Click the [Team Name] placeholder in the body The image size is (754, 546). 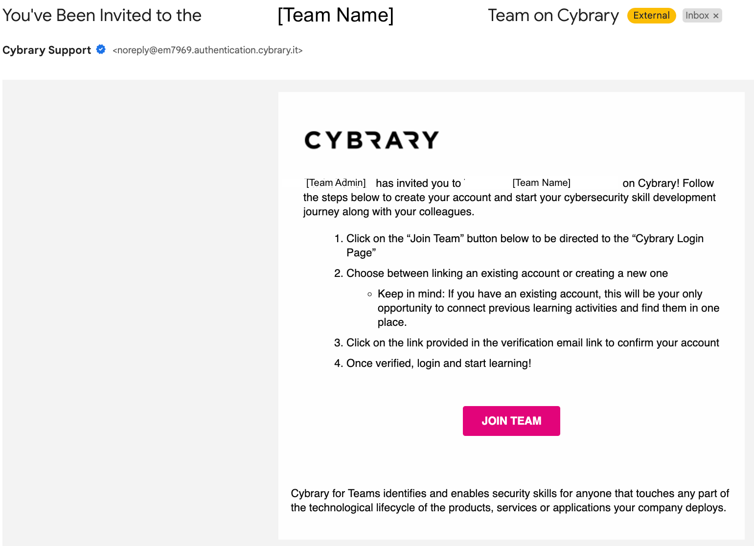click(541, 183)
